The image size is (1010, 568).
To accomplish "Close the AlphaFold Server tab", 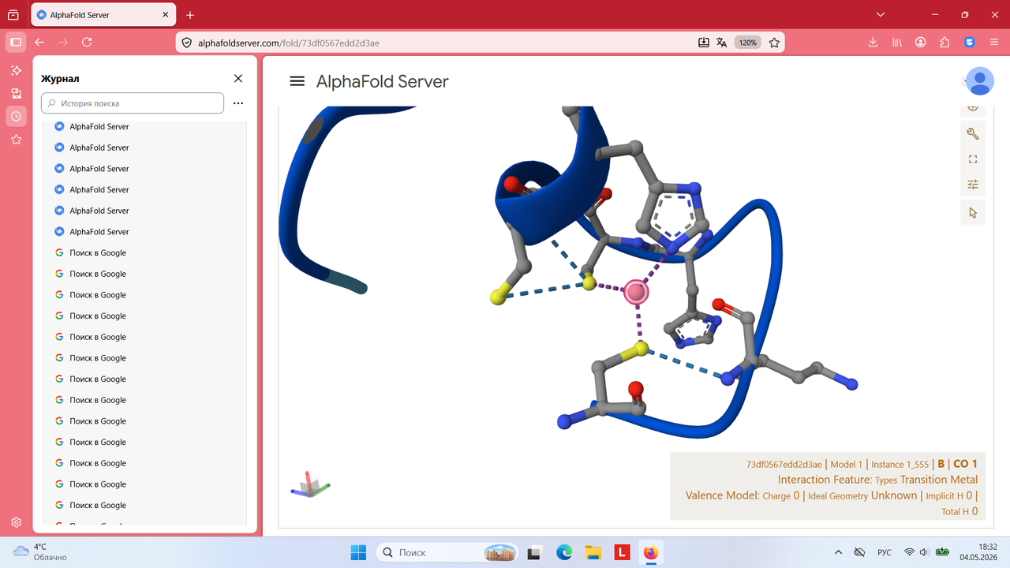I will click(x=165, y=15).
